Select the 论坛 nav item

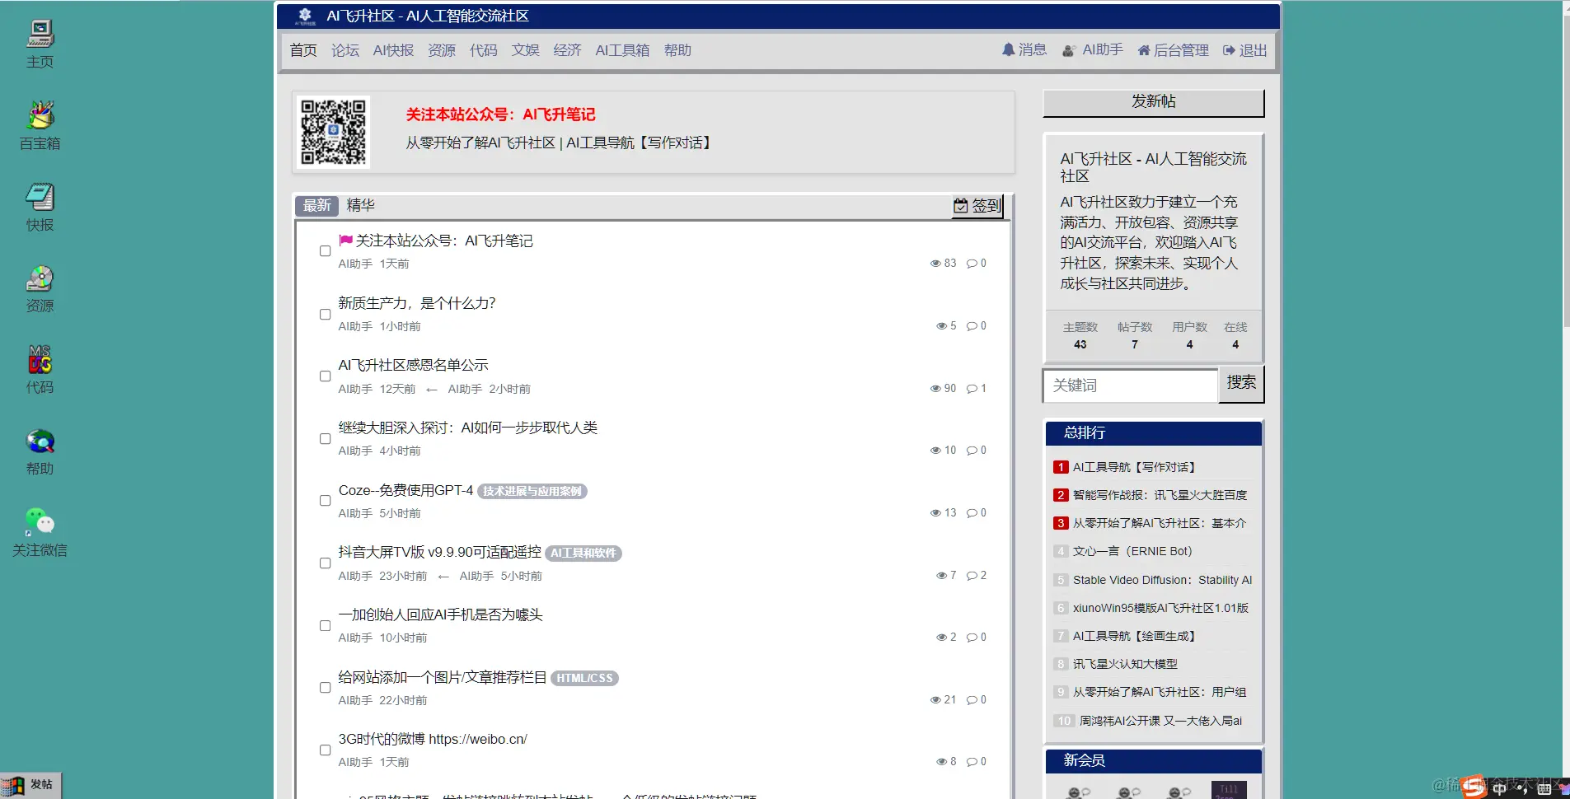[345, 50]
